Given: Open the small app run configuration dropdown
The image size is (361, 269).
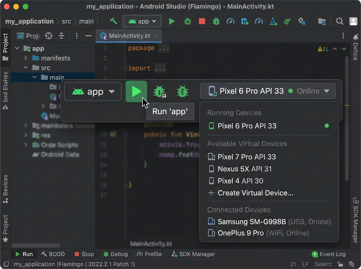Looking at the screenshot, I should [142, 21].
